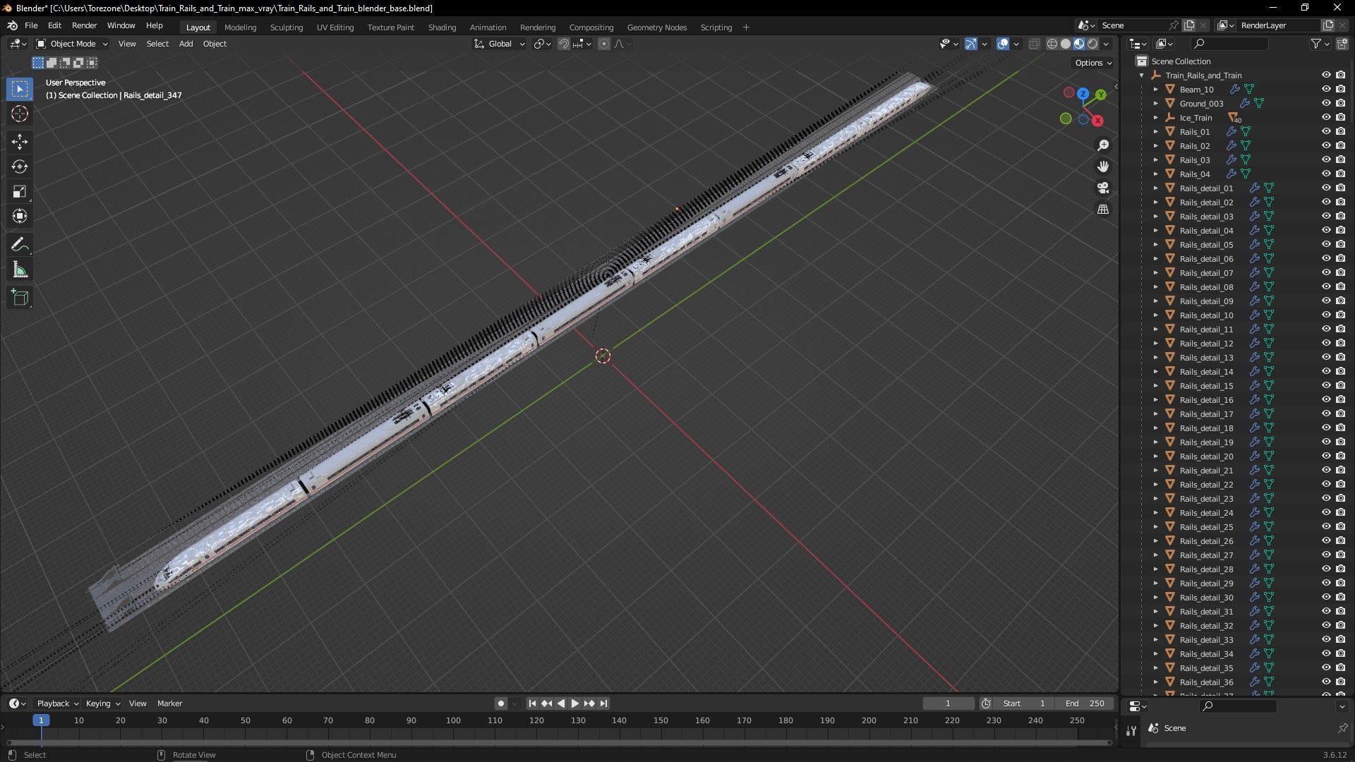Choose the Add Cube tool
The height and width of the screenshot is (762, 1355).
coord(20,298)
